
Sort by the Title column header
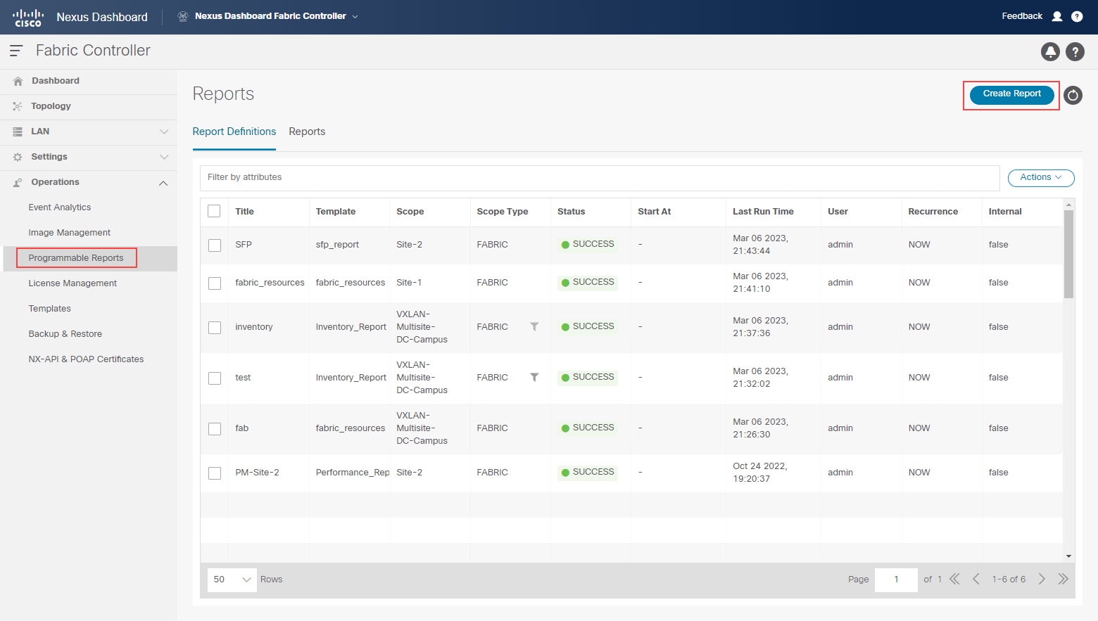coord(244,212)
